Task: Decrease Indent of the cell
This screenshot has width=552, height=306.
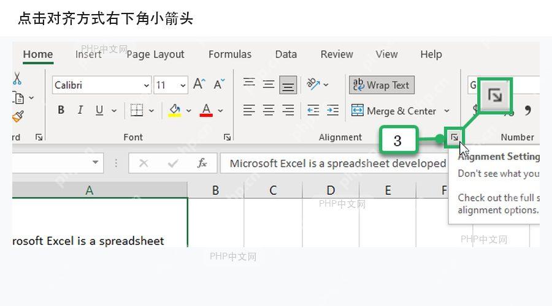Action: [x=313, y=110]
